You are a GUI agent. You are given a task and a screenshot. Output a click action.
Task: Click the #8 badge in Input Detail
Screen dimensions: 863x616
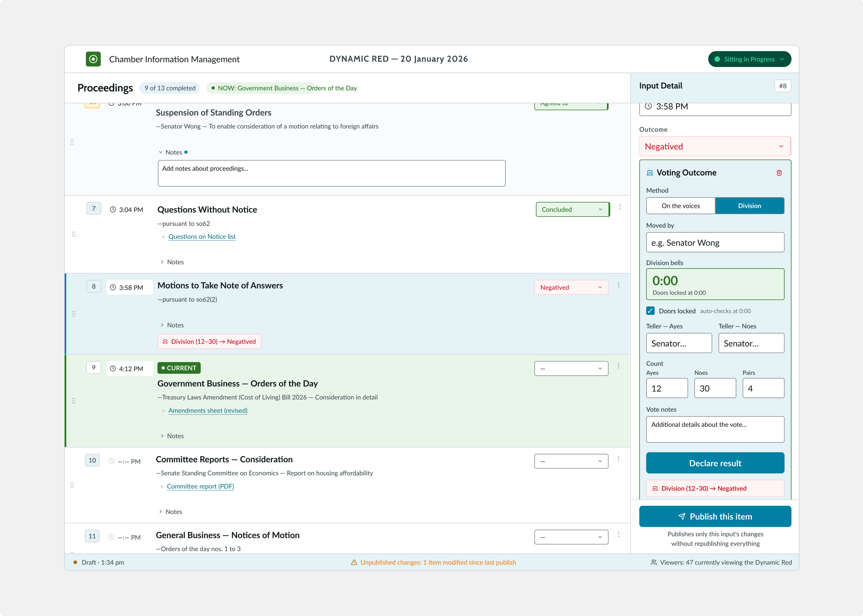coord(783,86)
